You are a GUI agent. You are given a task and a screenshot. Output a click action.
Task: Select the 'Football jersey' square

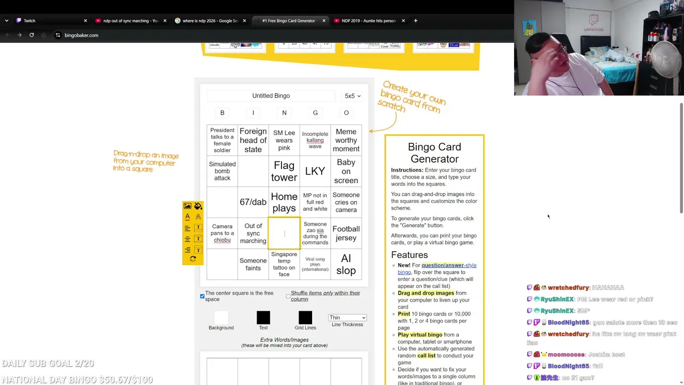346,233
